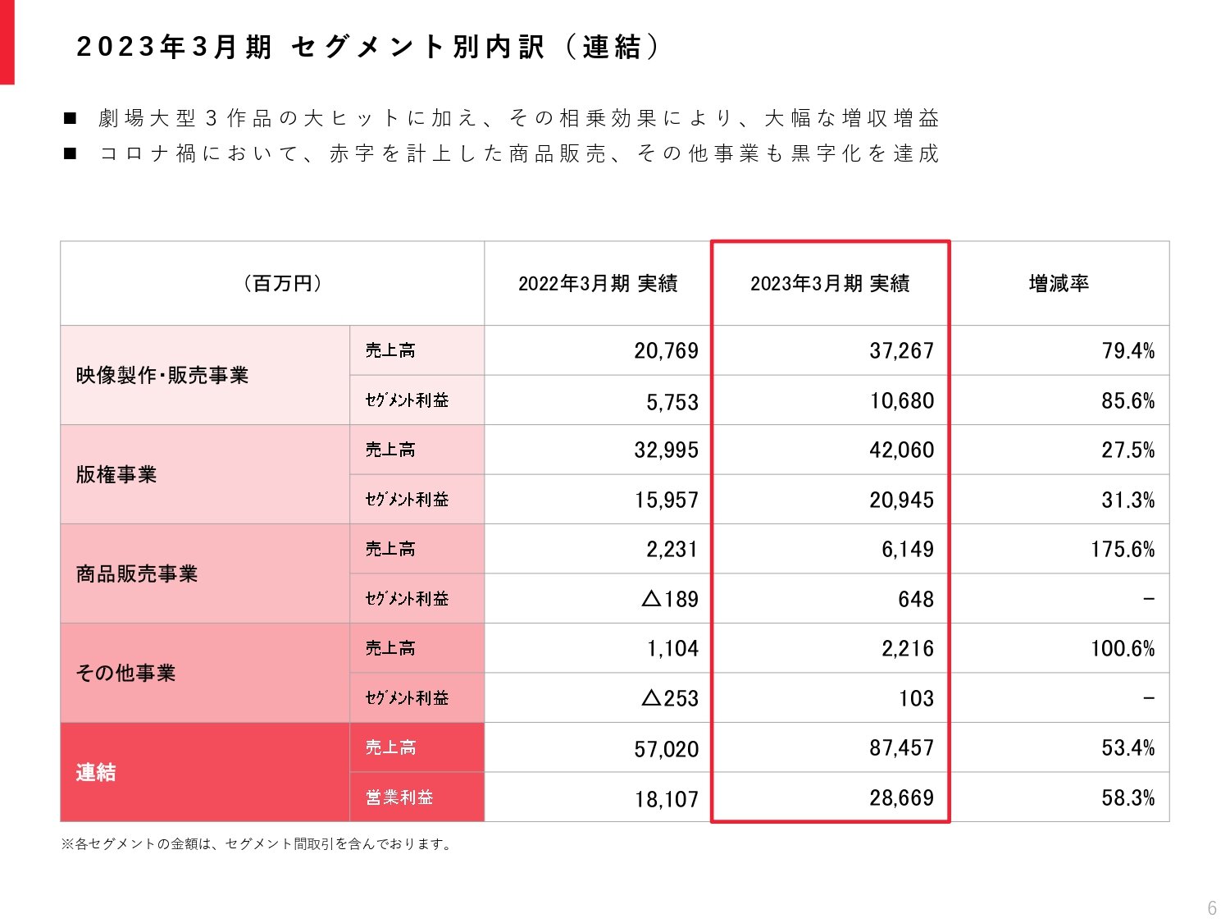Click page number 6
1230x923 pixels.
click(x=1212, y=908)
